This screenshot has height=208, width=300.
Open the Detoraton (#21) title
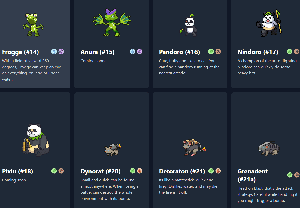182,171
